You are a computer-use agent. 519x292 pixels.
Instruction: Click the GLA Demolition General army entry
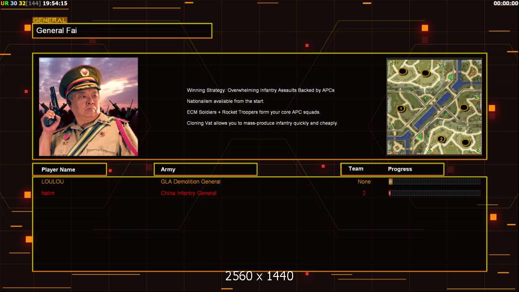point(191,182)
